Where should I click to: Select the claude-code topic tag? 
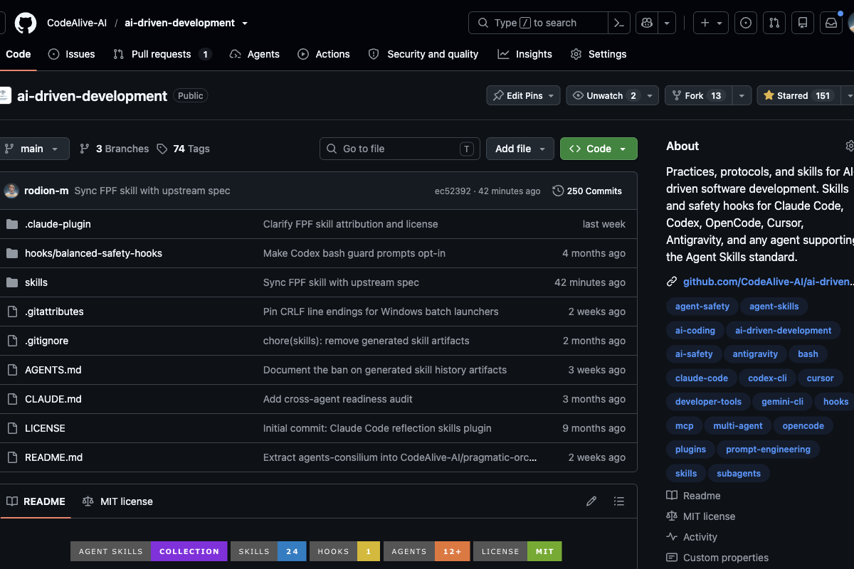(702, 378)
